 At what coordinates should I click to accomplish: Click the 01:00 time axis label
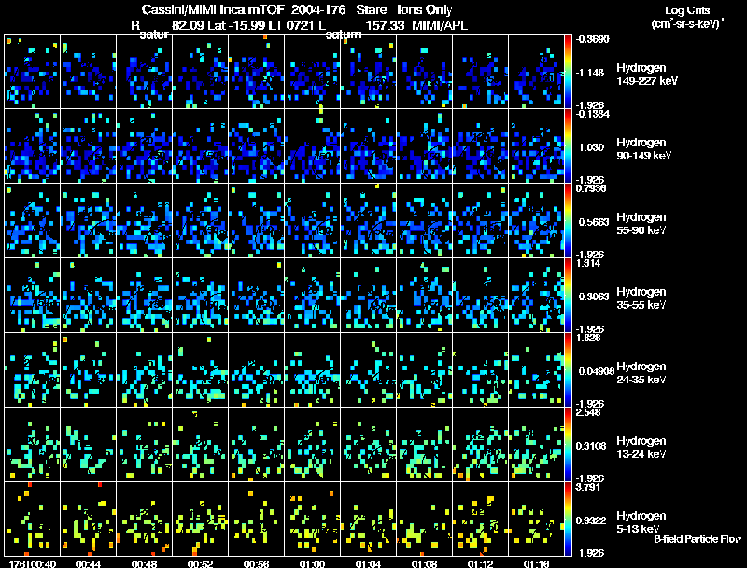[313, 563]
